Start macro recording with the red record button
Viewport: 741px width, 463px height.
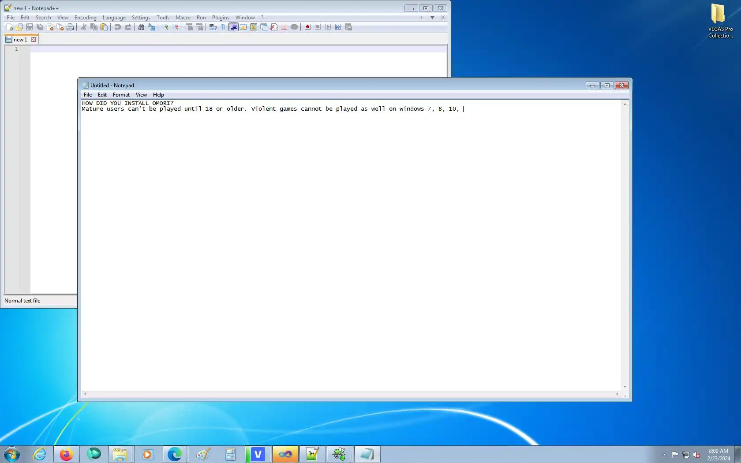point(308,27)
